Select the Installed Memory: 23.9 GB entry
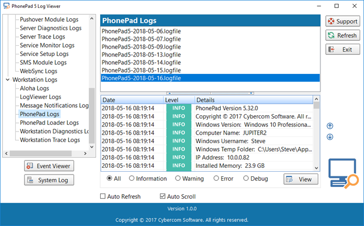Screen dimensions: 364x226 207,166
